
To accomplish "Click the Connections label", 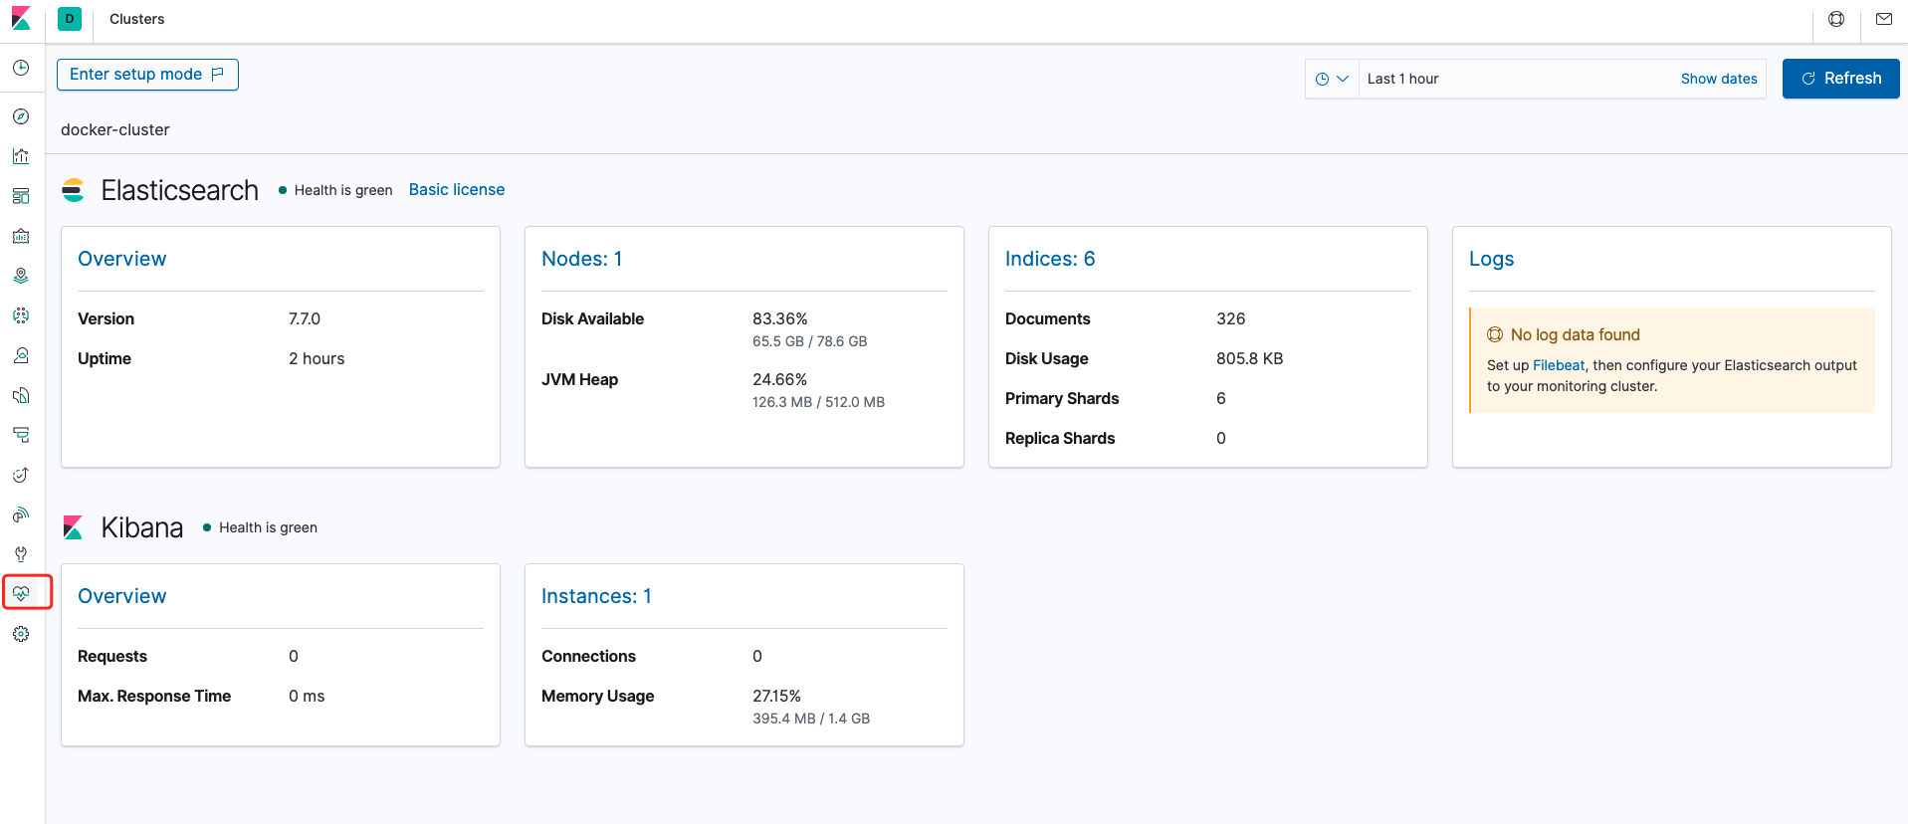I will click(x=588, y=656).
